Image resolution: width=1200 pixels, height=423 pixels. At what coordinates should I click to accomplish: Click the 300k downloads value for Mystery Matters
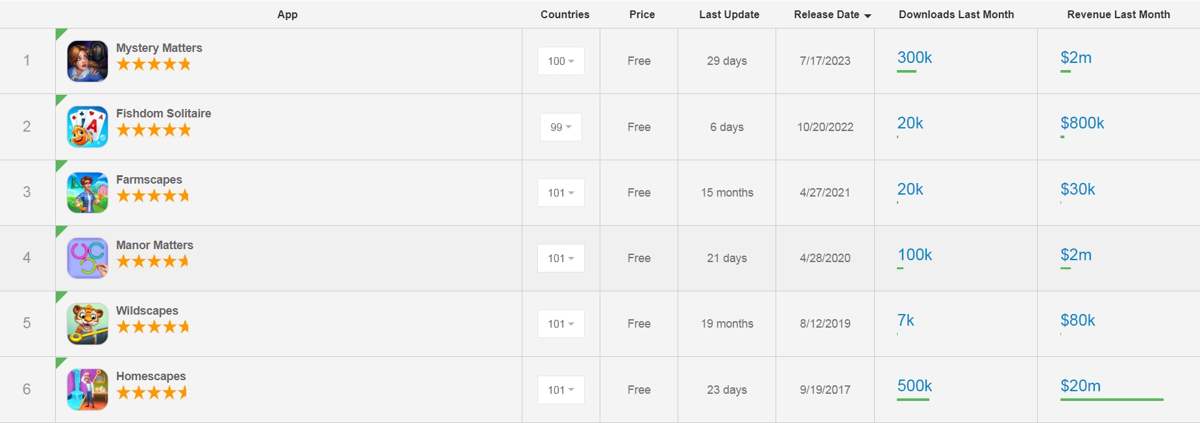point(914,58)
